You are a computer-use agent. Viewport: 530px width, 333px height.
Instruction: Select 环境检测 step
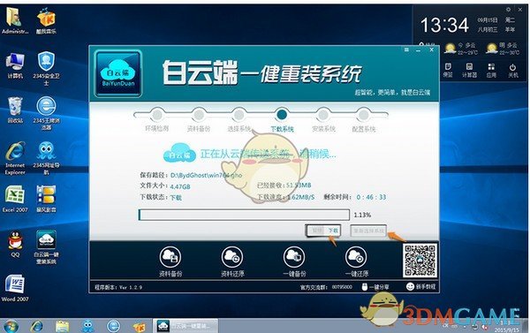157,120
